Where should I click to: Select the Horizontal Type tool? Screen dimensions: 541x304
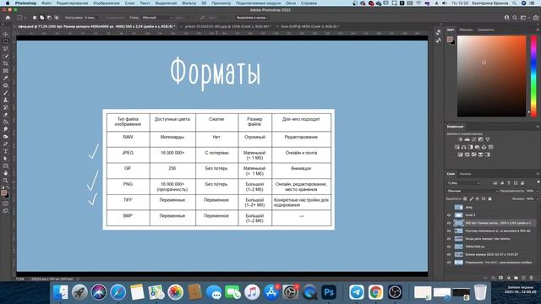click(x=6, y=151)
